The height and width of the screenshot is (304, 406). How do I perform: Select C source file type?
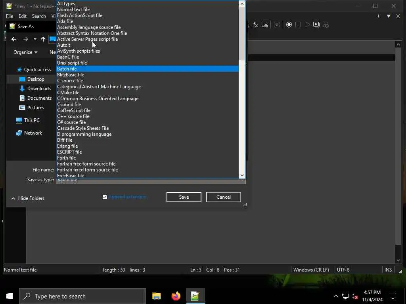pos(147,81)
